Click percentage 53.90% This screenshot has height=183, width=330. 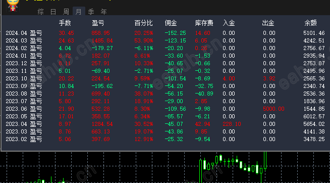[144, 40]
